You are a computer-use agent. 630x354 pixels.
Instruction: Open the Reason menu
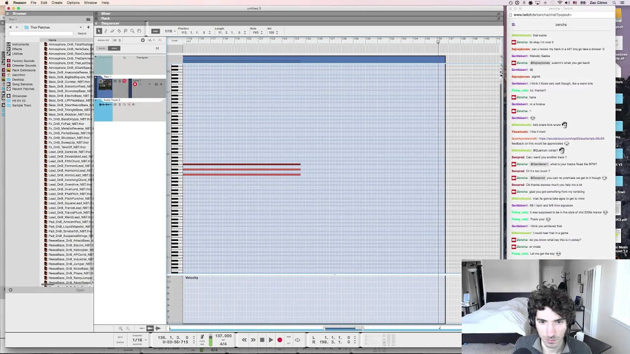20,3
